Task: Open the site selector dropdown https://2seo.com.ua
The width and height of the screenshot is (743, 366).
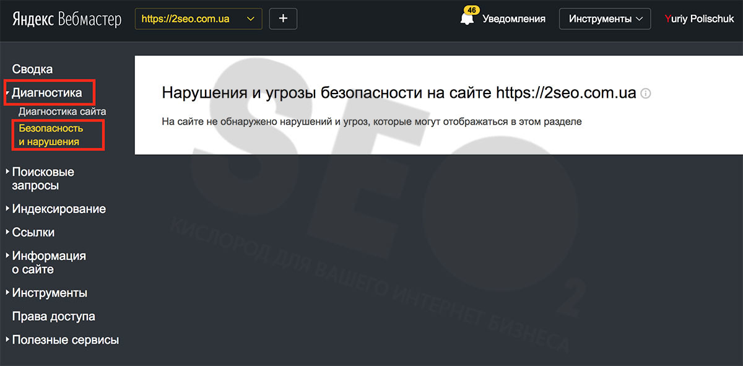Action: pos(198,19)
